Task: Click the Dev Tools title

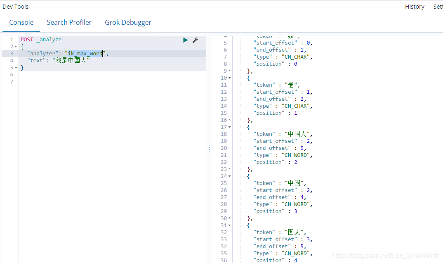Action: tap(16, 7)
